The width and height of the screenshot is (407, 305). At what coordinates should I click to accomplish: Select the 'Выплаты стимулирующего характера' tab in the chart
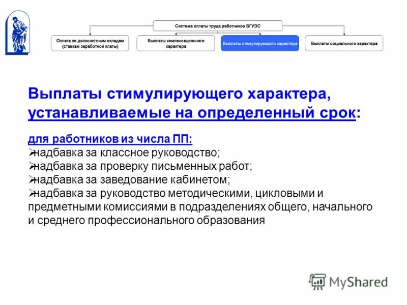260,44
